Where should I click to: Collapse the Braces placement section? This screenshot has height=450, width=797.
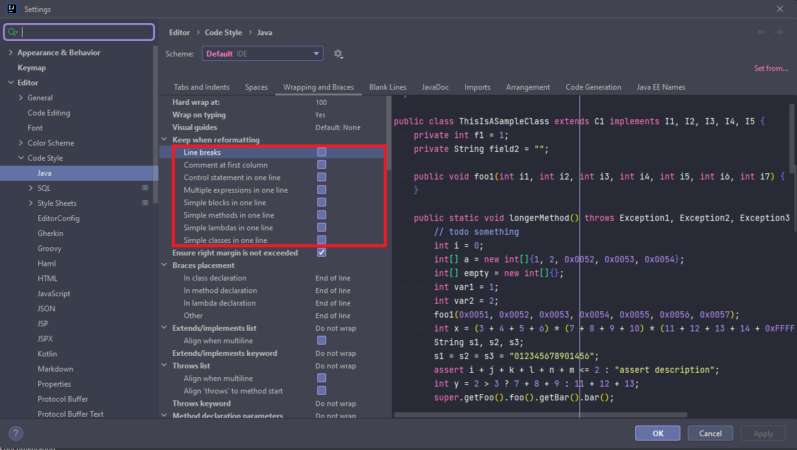point(166,265)
